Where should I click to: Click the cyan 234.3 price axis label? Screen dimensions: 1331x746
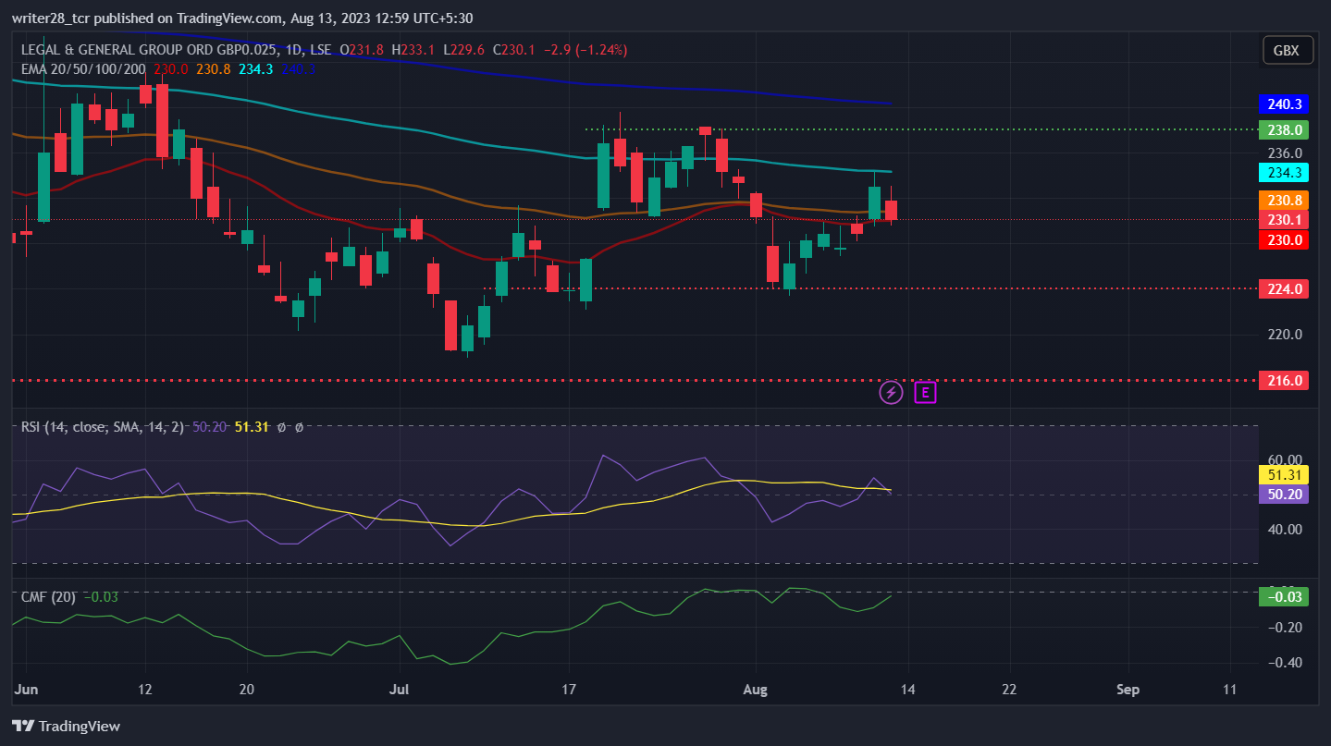click(x=1284, y=172)
